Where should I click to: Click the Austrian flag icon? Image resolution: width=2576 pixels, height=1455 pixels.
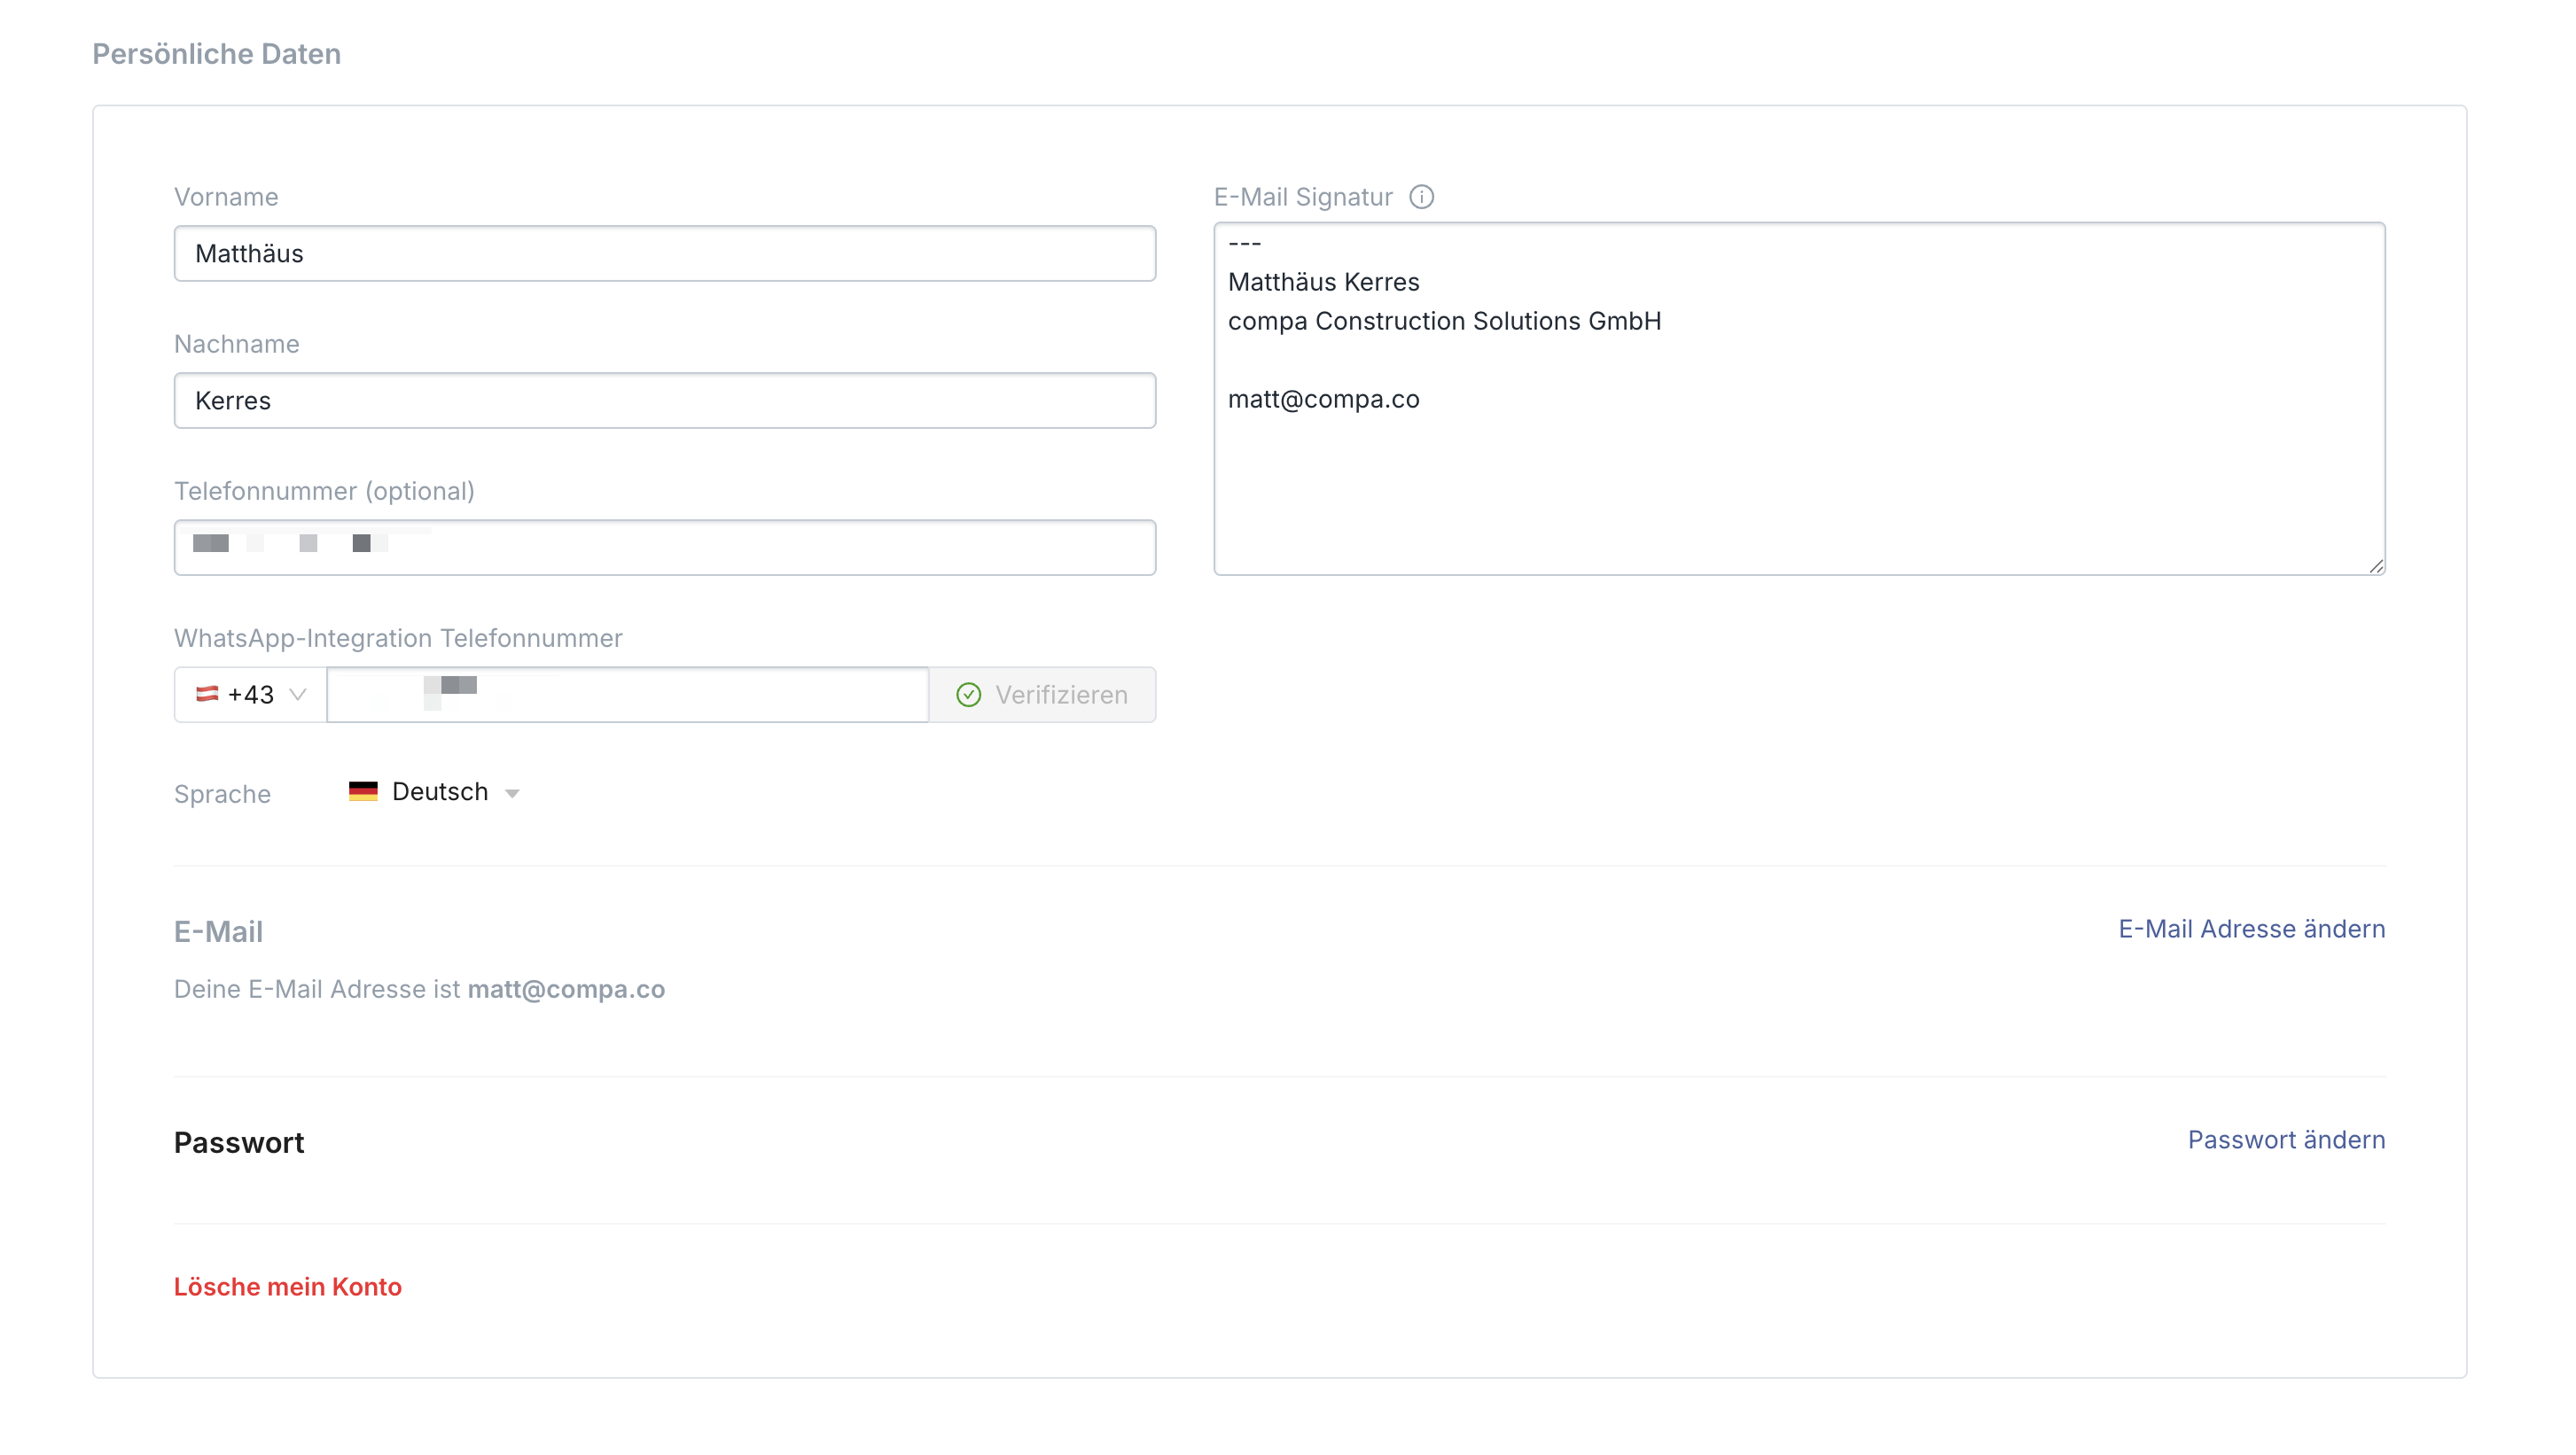tap(207, 694)
